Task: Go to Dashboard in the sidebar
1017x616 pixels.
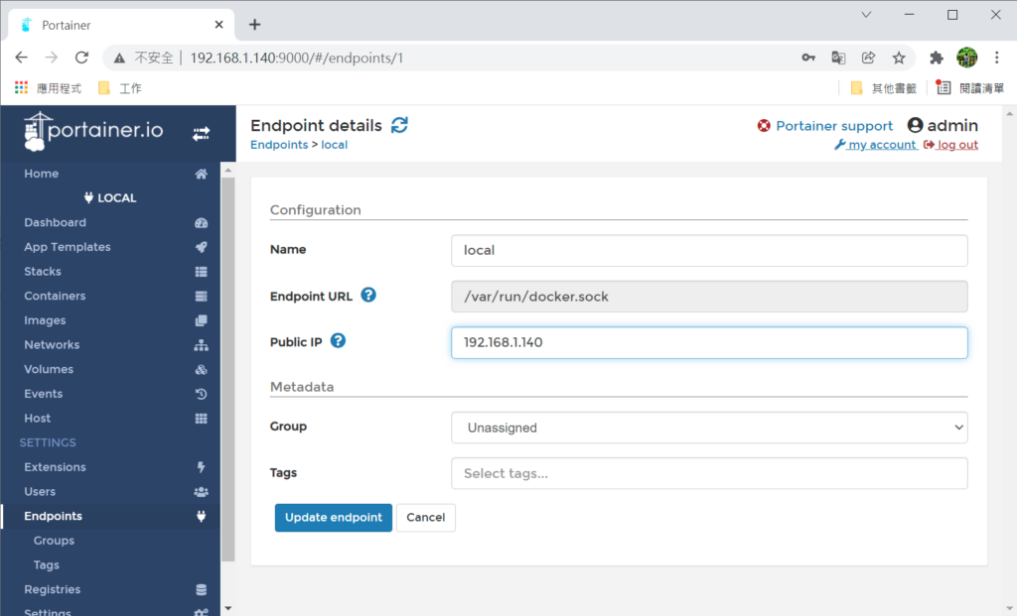Action: [55, 223]
